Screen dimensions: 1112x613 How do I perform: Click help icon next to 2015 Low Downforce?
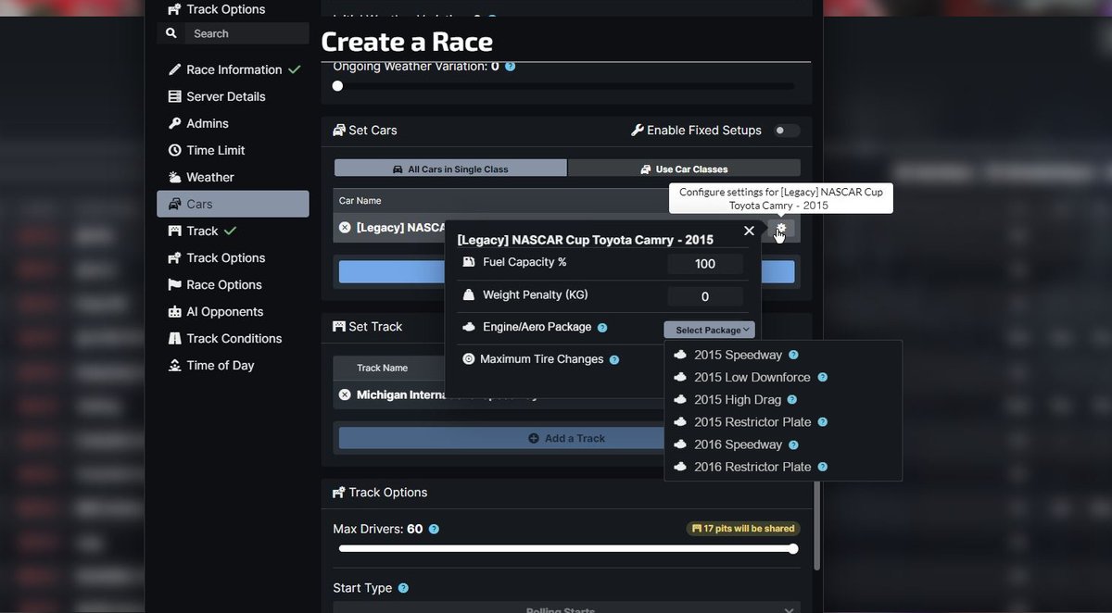click(822, 377)
